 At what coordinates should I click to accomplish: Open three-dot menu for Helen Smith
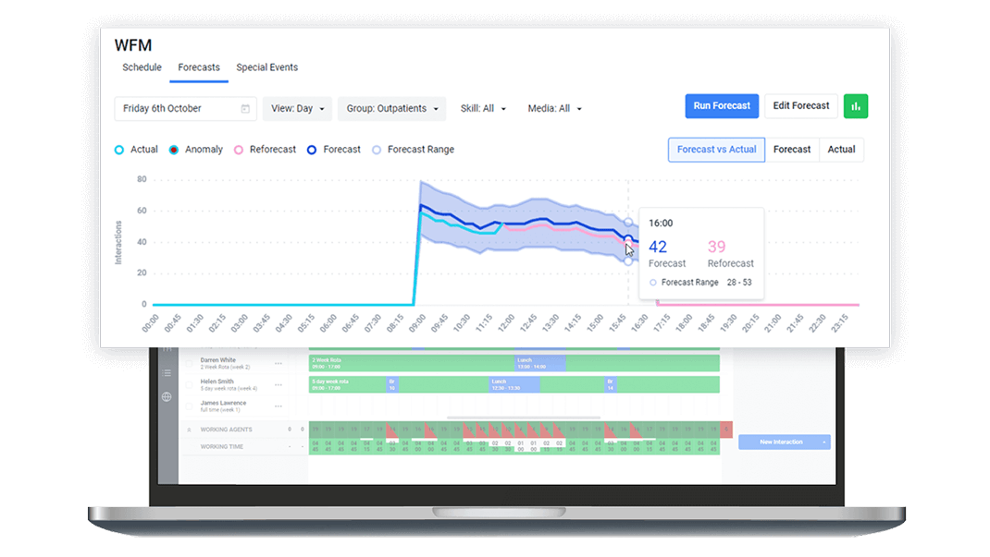coord(278,384)
